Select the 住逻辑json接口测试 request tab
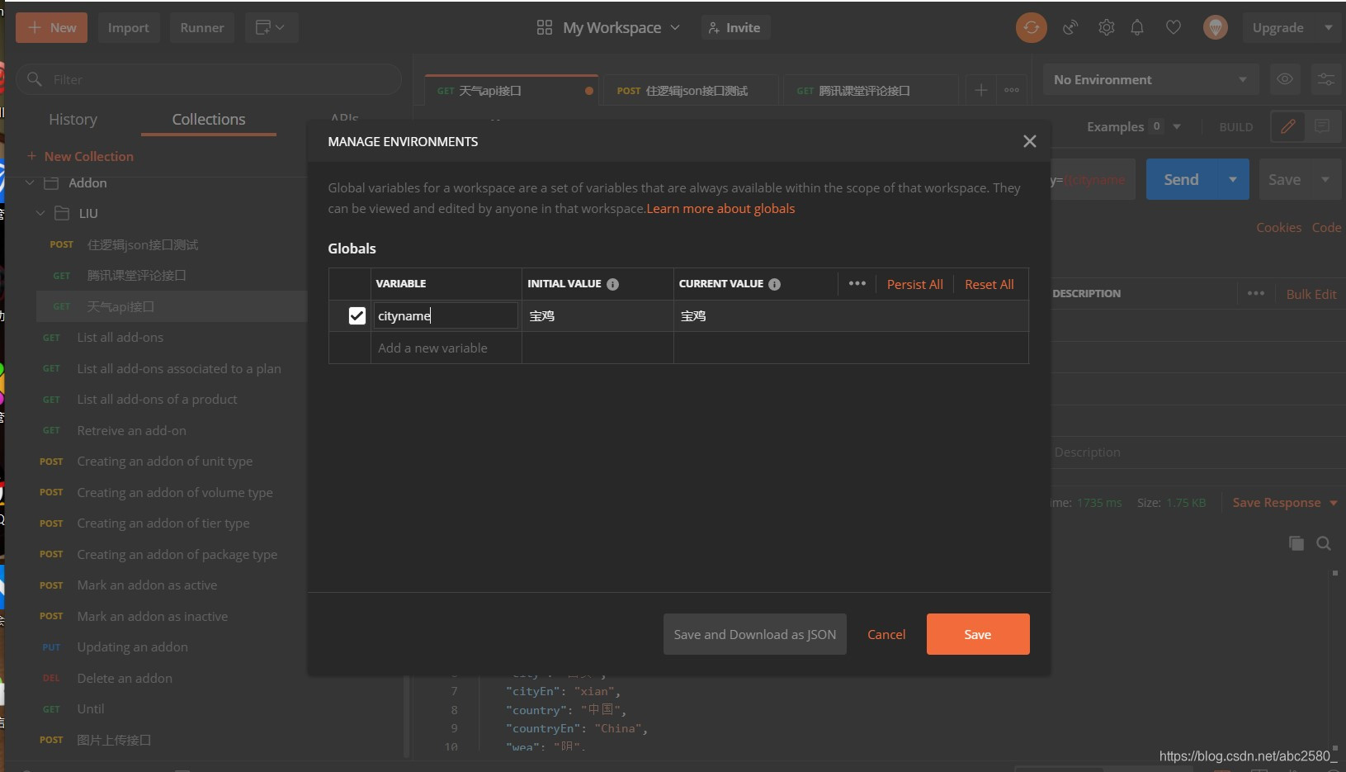1346x772 pixels. [692, 90]
